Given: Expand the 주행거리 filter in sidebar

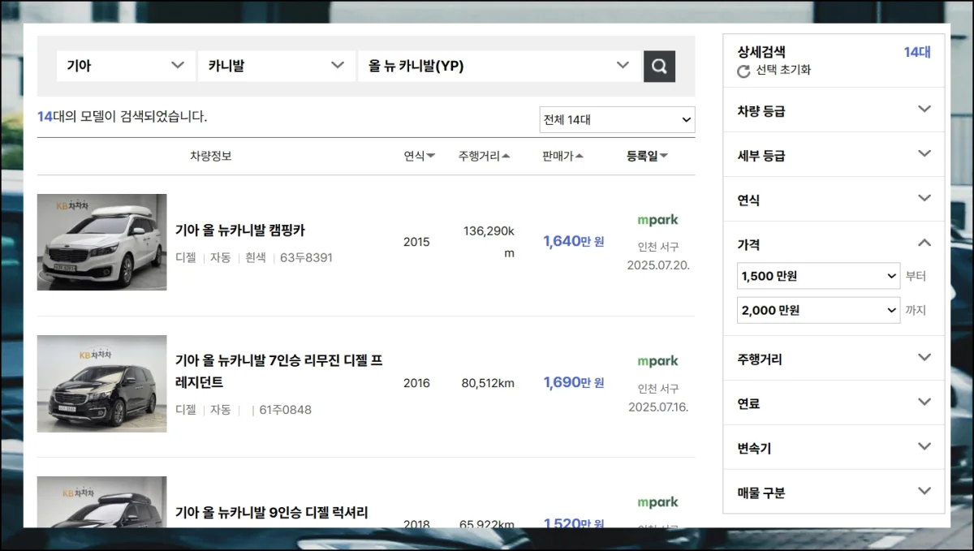Looking at the screenshot, I should [x=834, y=358].
